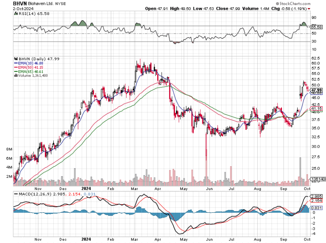This screenshot has height=243, width=326.
Task: Click the 27.5 price axis label
Action: click(x=315, y=157)
